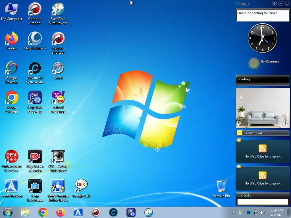Open Windows Explorer from taskbar
Viewport: 291px width, 218px height.
pos(25,212)
